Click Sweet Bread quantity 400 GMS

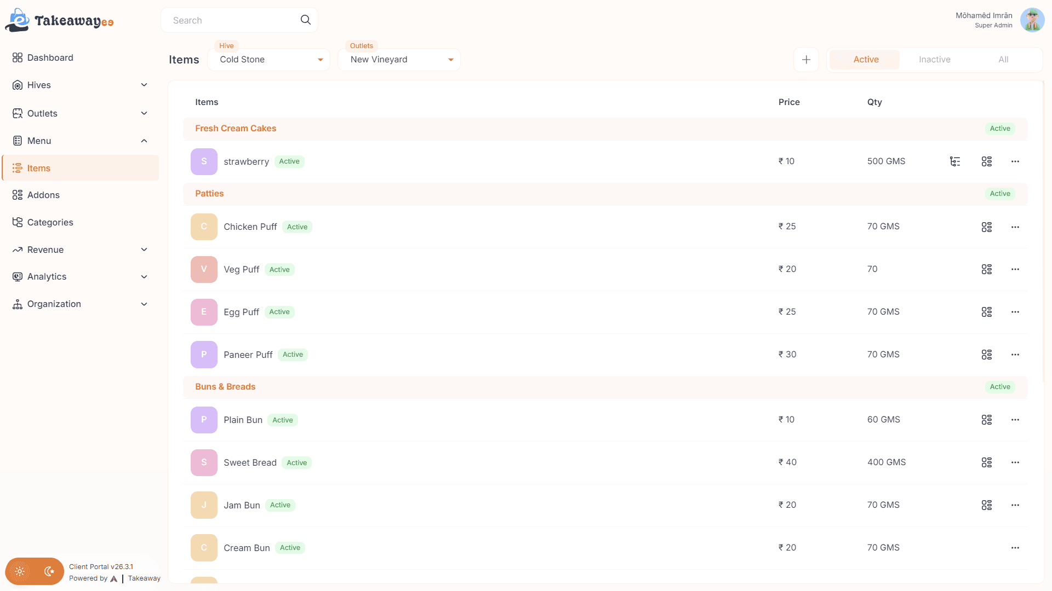pos(887,462)
